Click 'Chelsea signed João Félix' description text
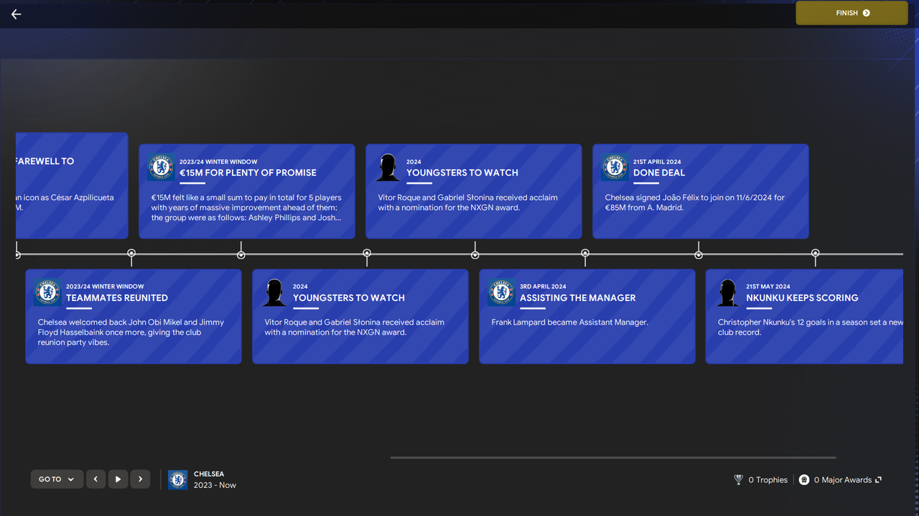Image resolution: width=919 pixels, height=516 pixels. coord(695,202)
